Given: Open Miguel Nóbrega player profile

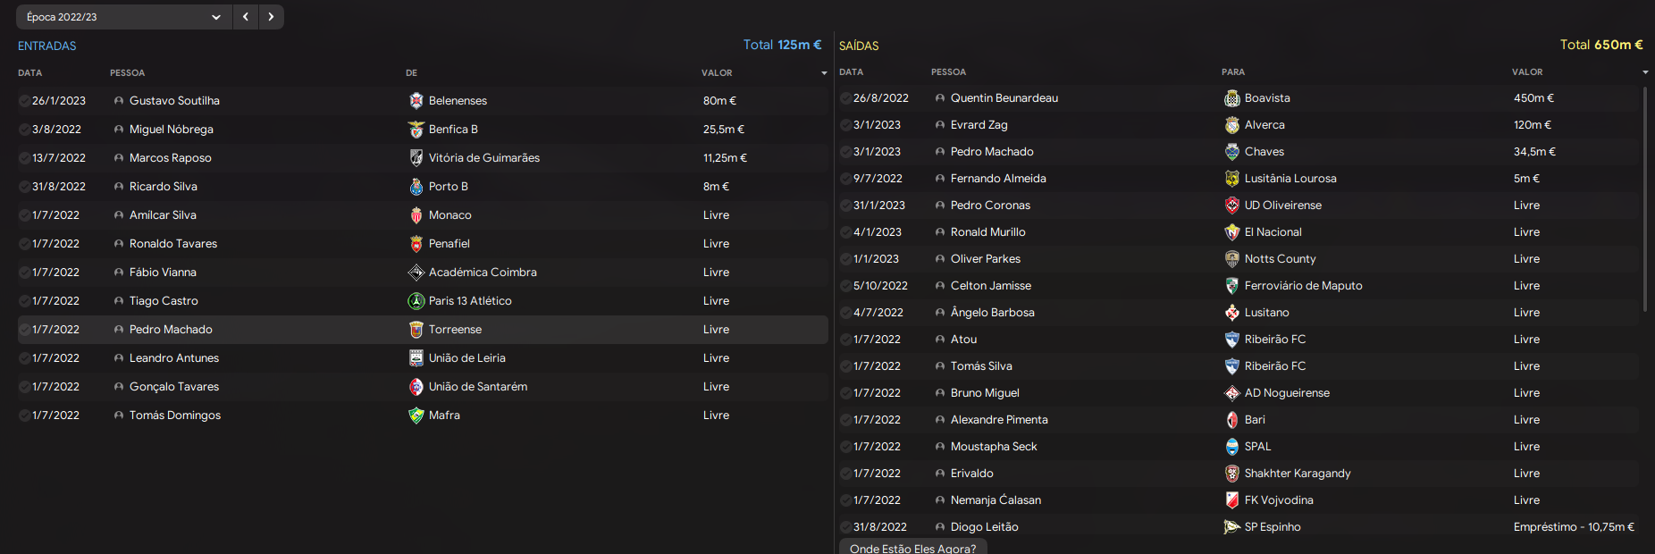Looking at the screenshot, I should pyautogui.click(x=172, y=130).
